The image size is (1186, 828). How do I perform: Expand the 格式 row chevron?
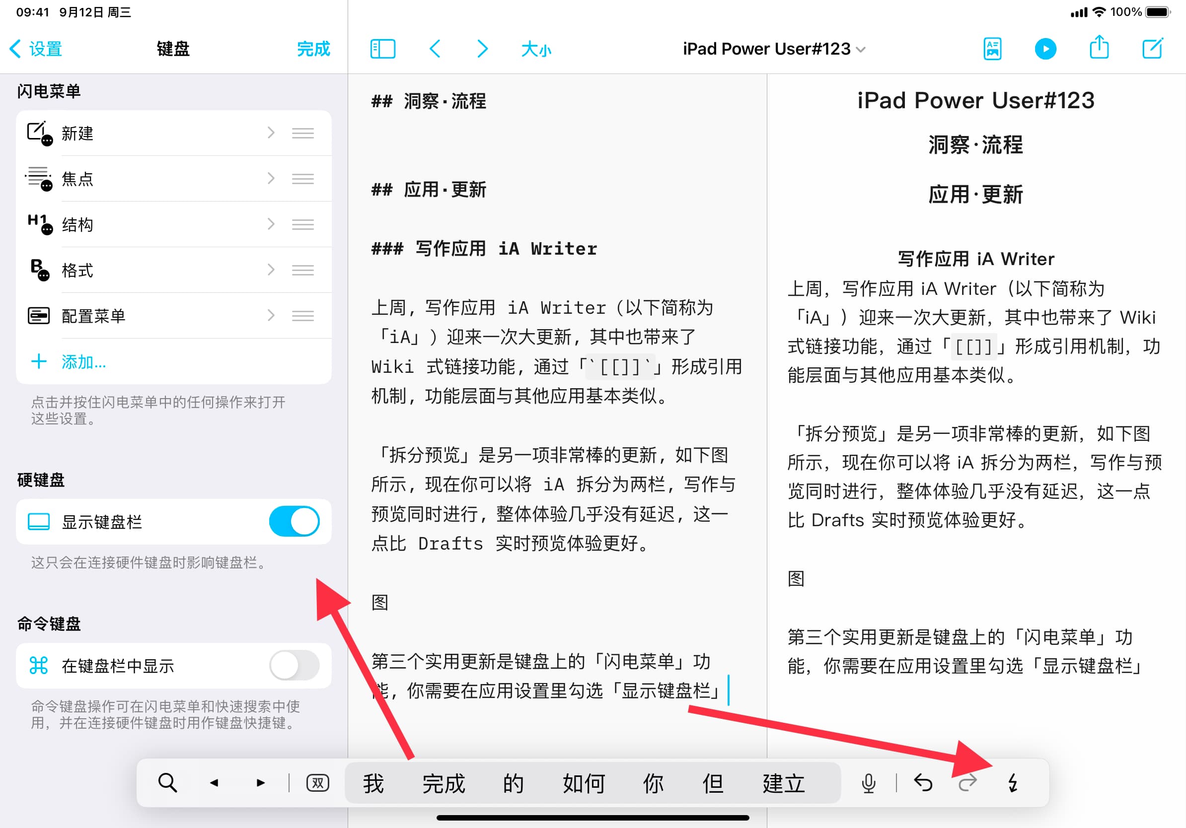point(271,270)
